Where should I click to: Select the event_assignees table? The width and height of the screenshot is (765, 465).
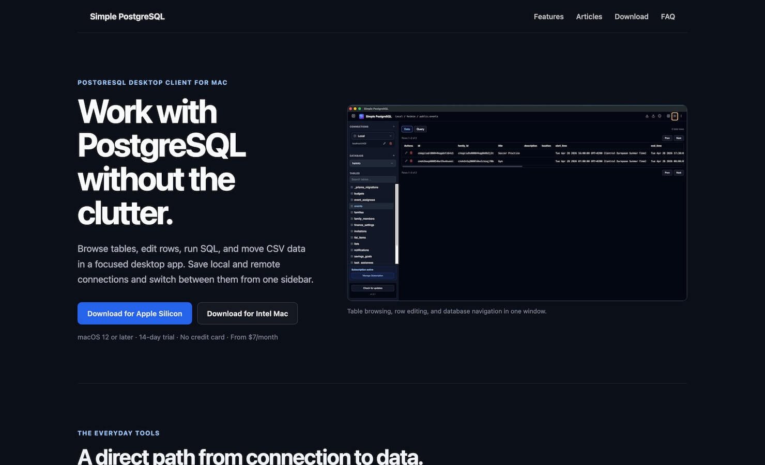pos(372,199)
